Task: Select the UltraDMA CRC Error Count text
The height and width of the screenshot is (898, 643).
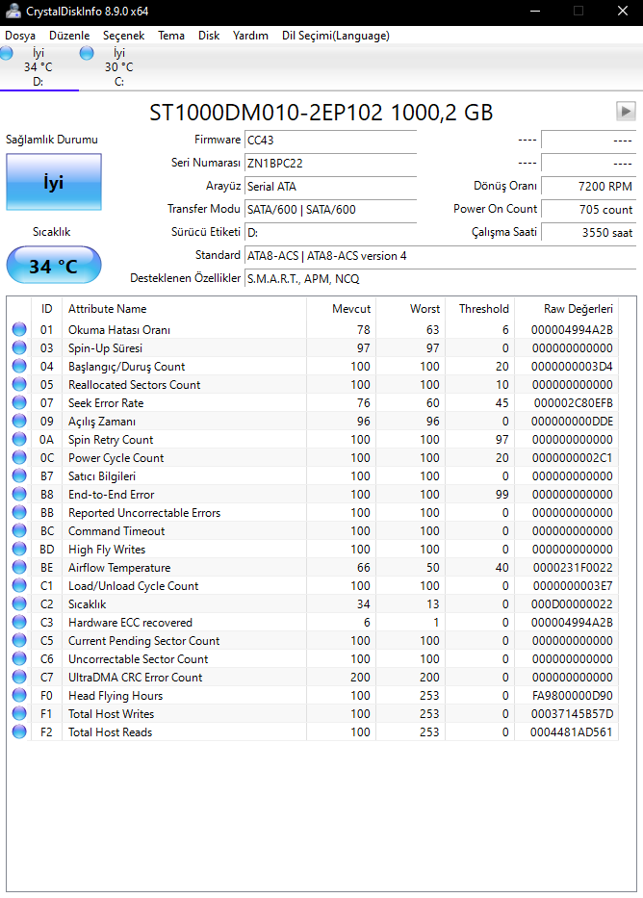Action: click(x=135, y=678)
